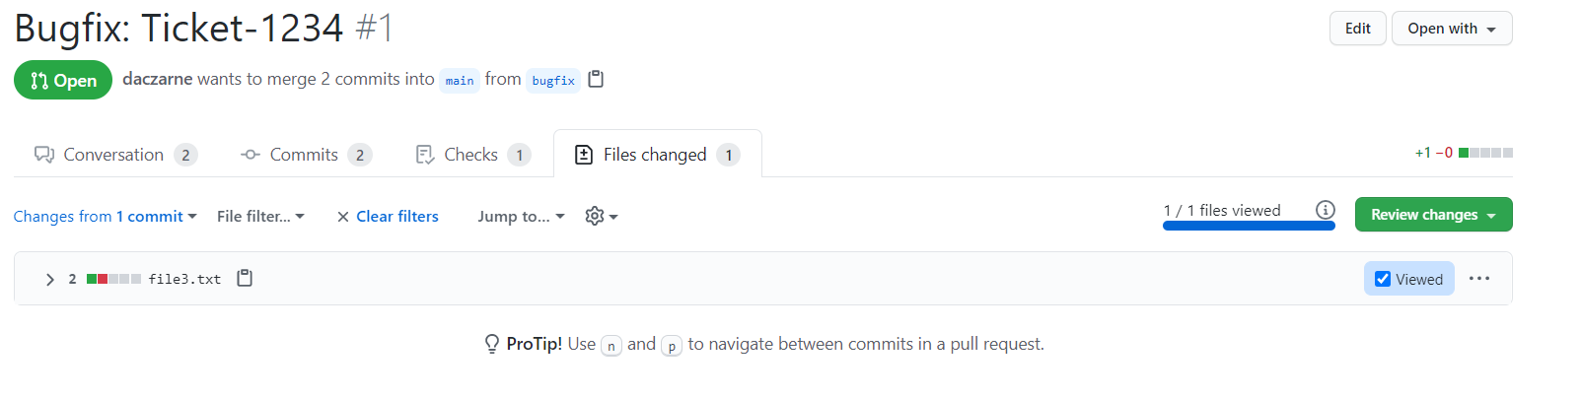The height and width of the screenshot is (399, 1581).
Task: Open the Jump to dropdown
Action: (521, 216)
